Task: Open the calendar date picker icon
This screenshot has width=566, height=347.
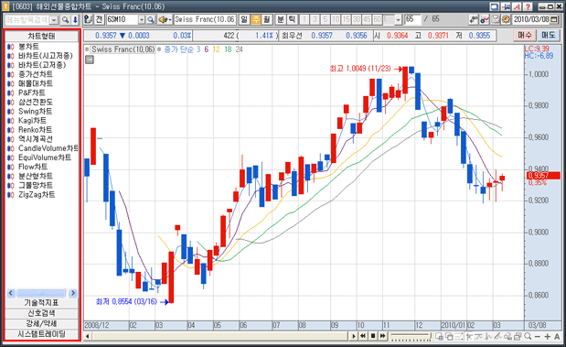Action: (554, 19)
